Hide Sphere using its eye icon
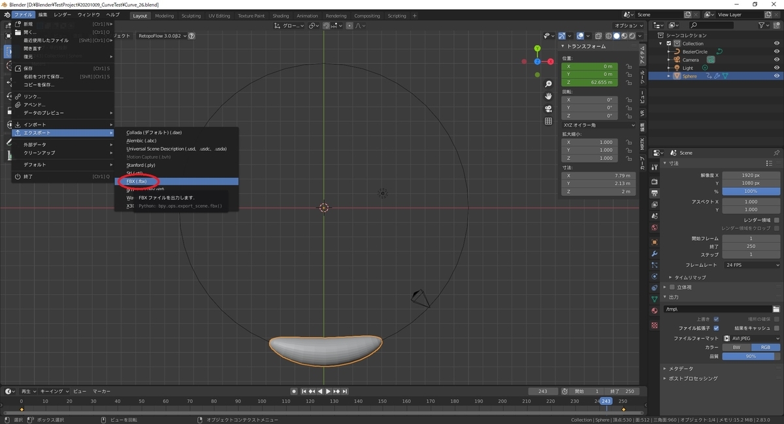The image size is (784, 424). [777, 76]
